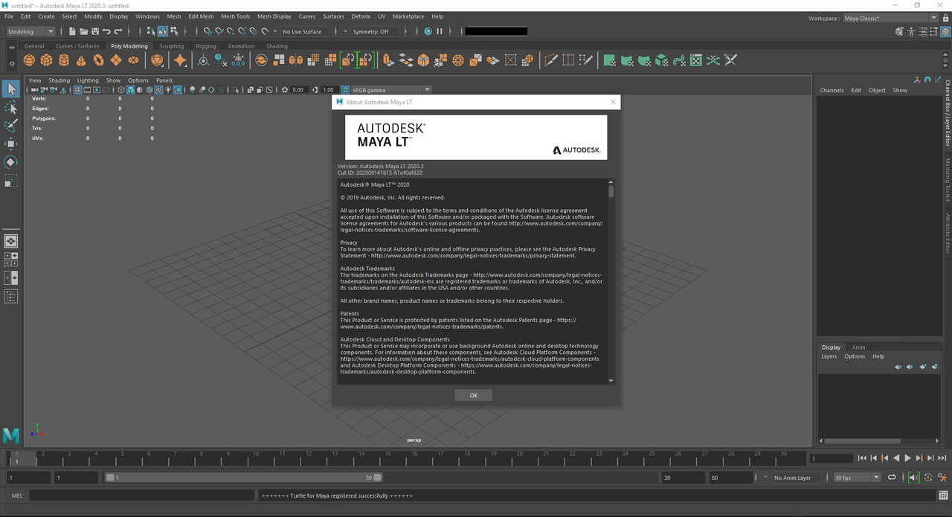Click play forwards button
Screen dimensions: 952x517
click(907, 458)
